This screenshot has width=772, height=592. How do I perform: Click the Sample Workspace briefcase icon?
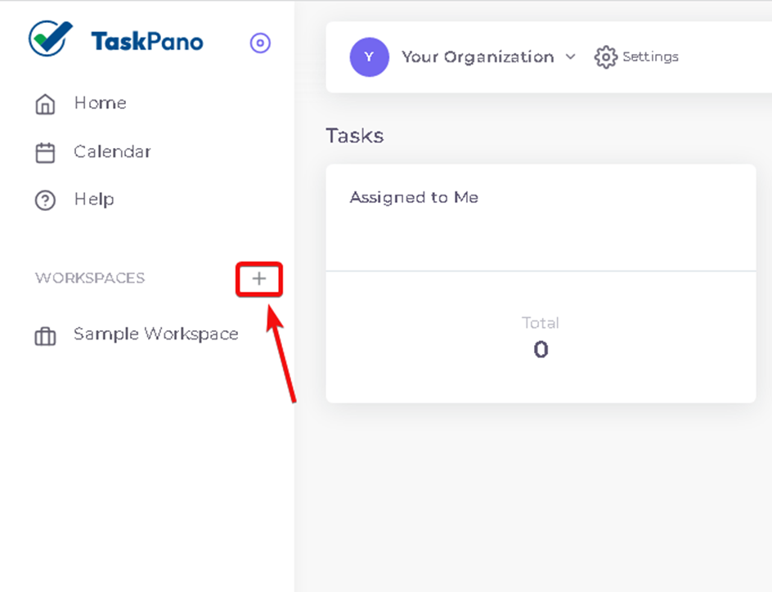pos(45,337)
